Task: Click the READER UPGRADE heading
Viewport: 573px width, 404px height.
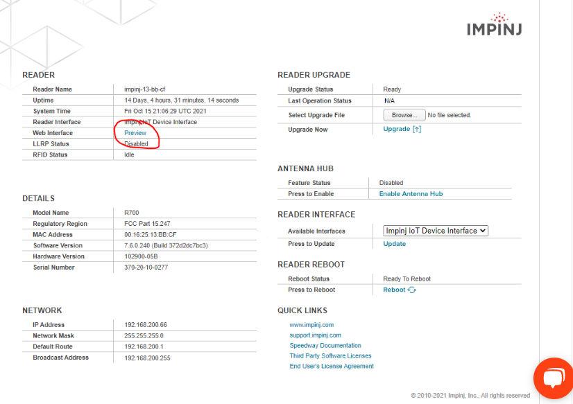Action: click(x=314, y=75)
